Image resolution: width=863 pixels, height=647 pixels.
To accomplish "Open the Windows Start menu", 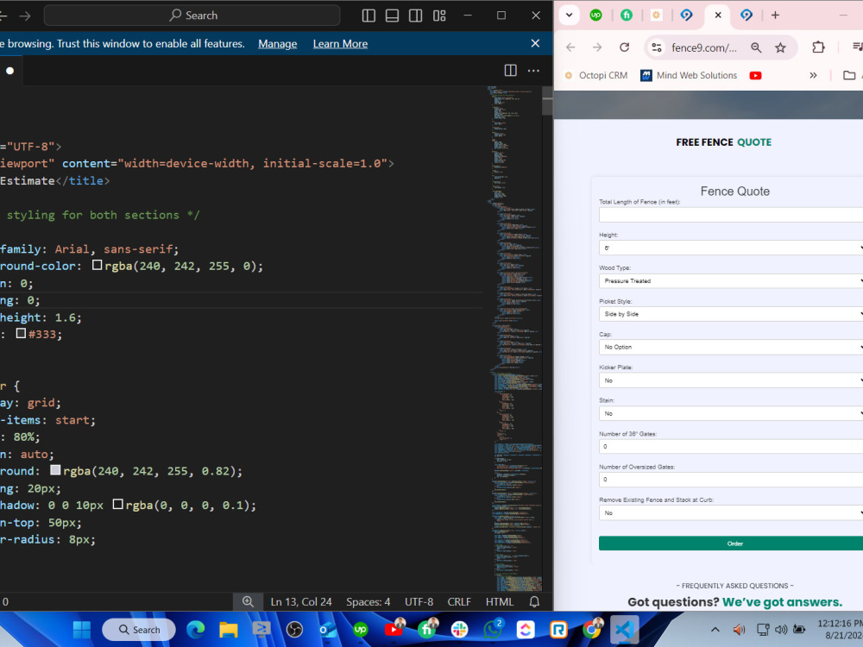I will pyautogui.click(x=82, y=630).
